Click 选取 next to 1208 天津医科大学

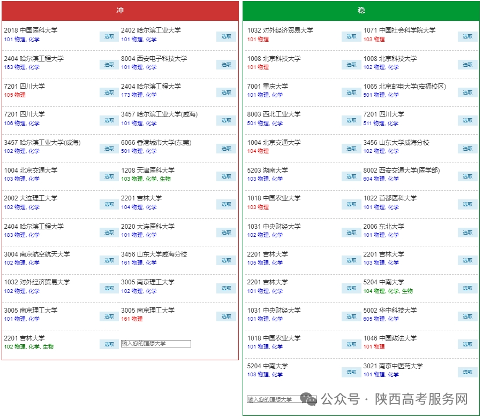click(x=226, y=176)
